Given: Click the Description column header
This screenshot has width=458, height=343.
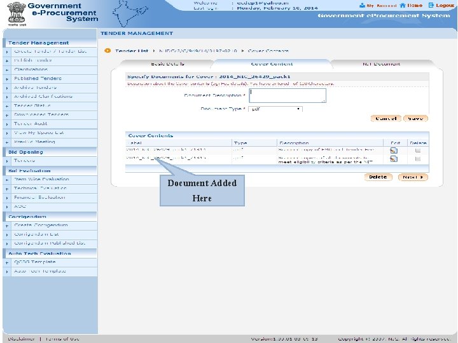Looking at the screenshot, I should 294,143.
